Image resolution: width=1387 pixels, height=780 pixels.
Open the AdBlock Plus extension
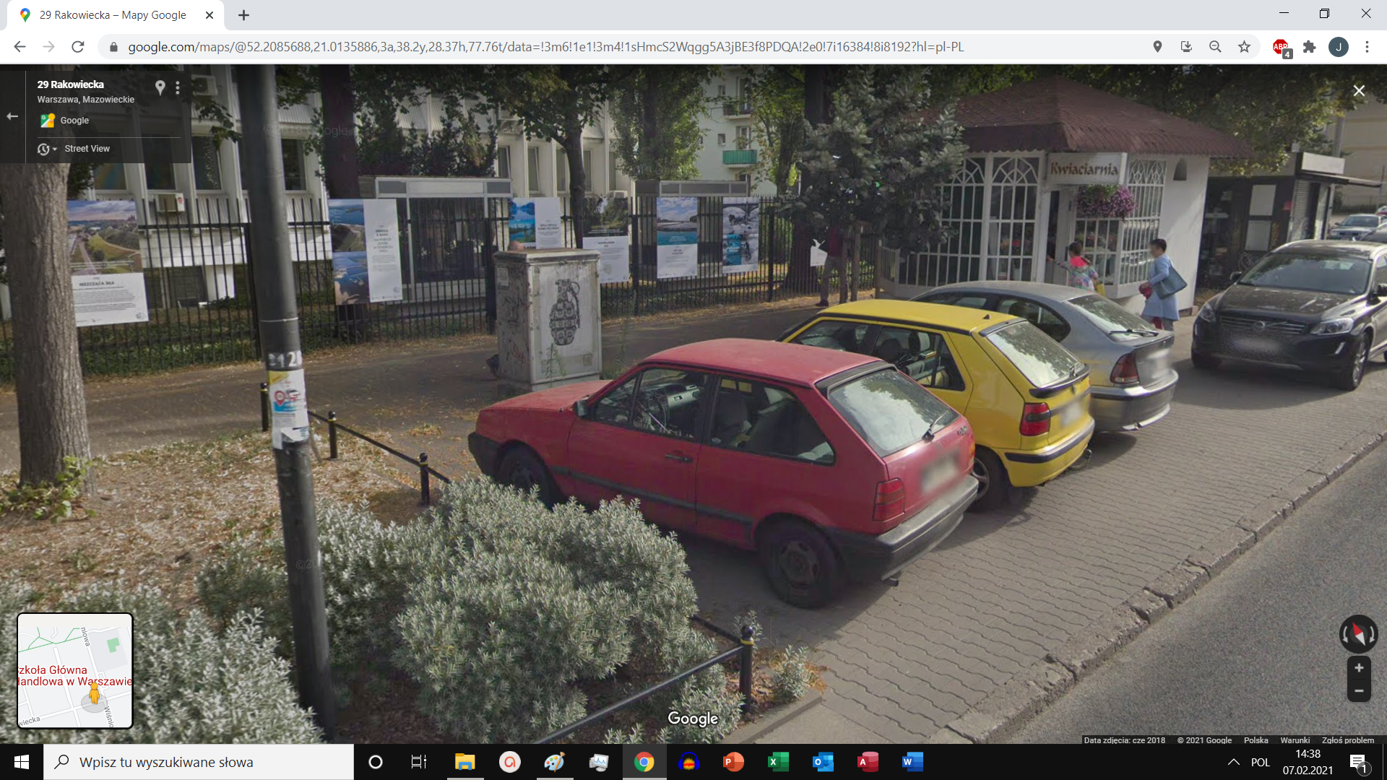pos(1282,48)
